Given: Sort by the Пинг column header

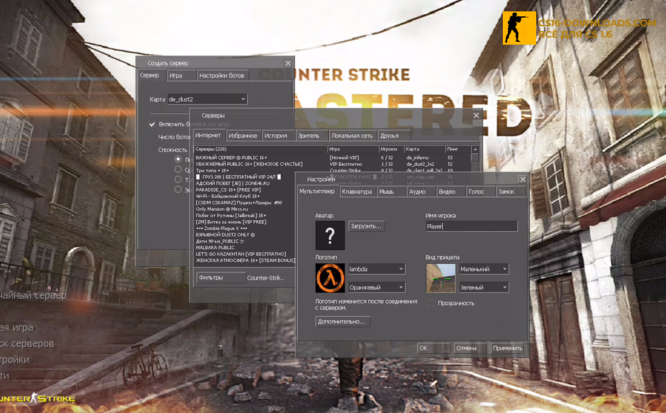Looking at the screenshot, I should click(458, 149).
